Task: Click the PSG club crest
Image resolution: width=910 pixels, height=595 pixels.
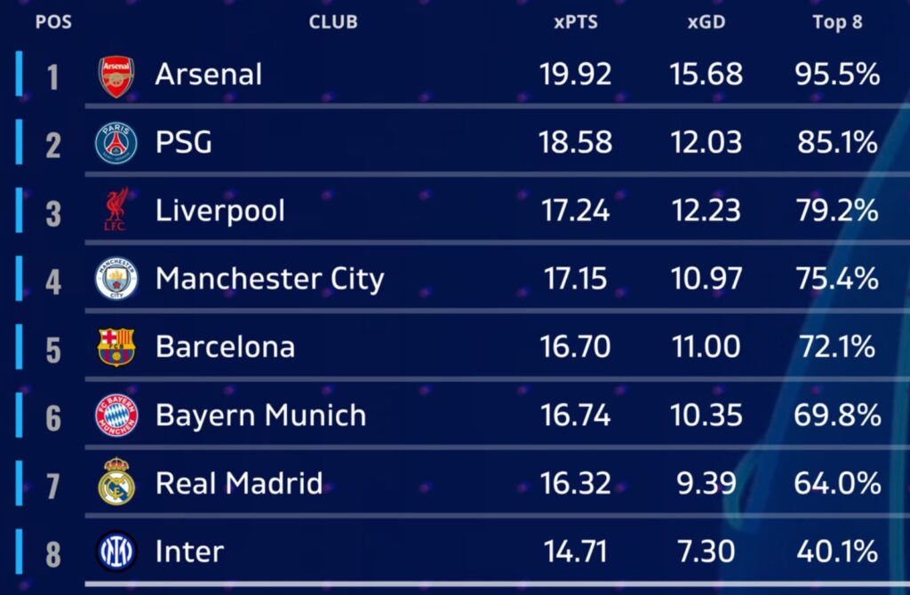Action: point(116,143)
